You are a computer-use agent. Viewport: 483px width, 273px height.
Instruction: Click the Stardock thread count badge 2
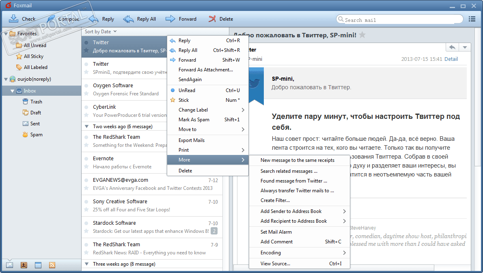click(x=214, y=231)
